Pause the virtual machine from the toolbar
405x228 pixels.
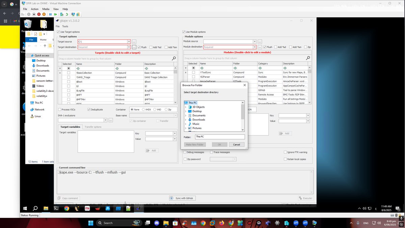coord(50,14)
